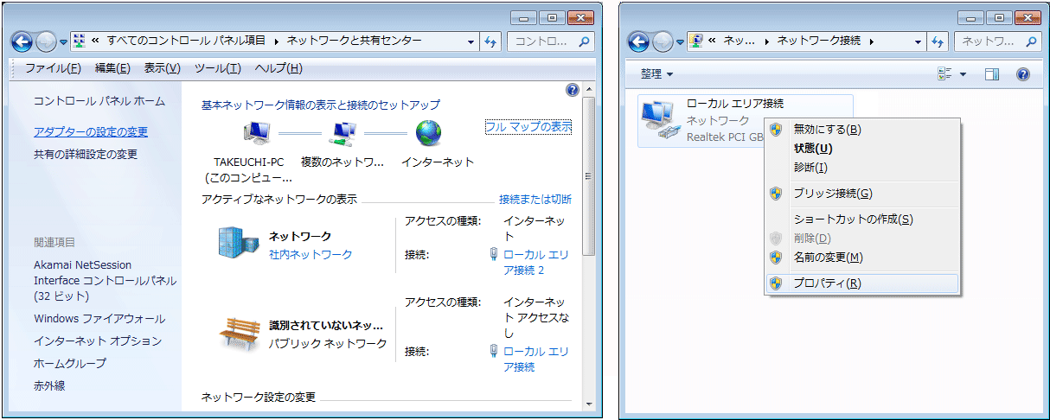
Task: Click アダプターの設定の変更 link
Action: point(91,132)
